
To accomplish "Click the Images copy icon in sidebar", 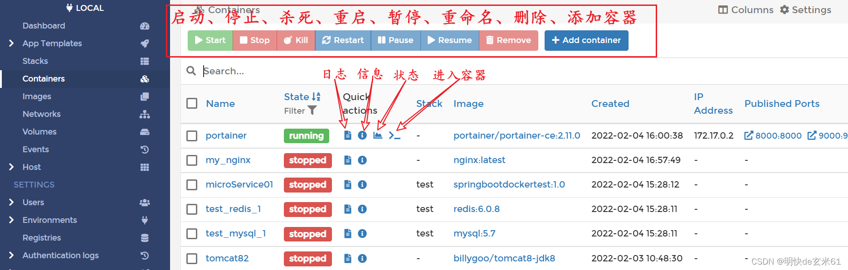I will click(145, 96).
